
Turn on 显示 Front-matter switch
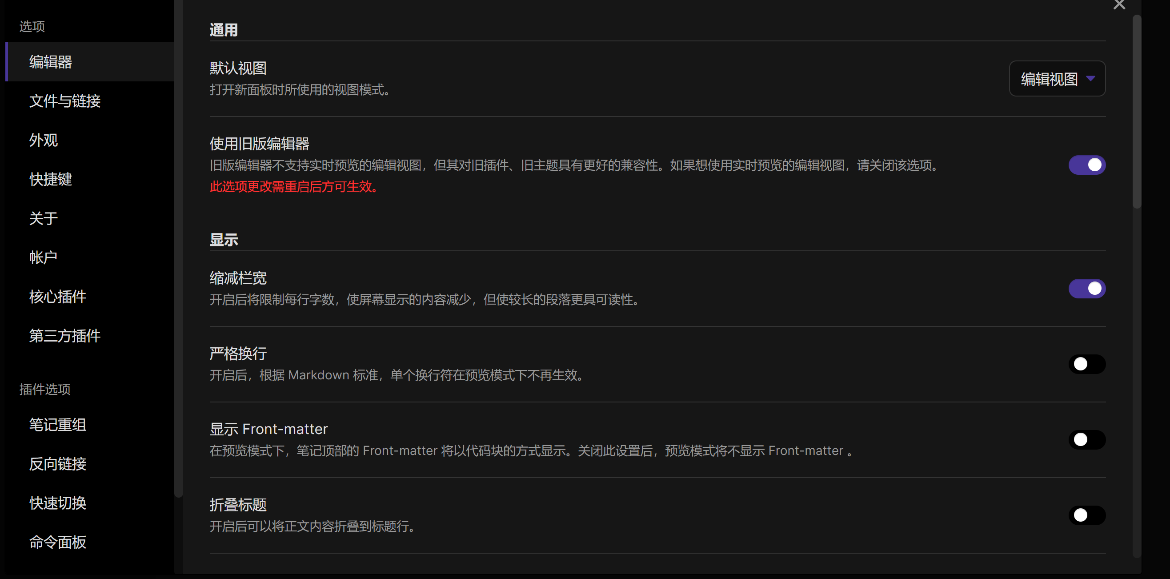pos(1086,439)
